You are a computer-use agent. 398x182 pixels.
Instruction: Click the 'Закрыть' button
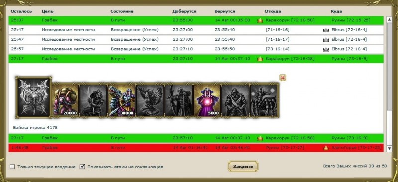tap(243, 166)
